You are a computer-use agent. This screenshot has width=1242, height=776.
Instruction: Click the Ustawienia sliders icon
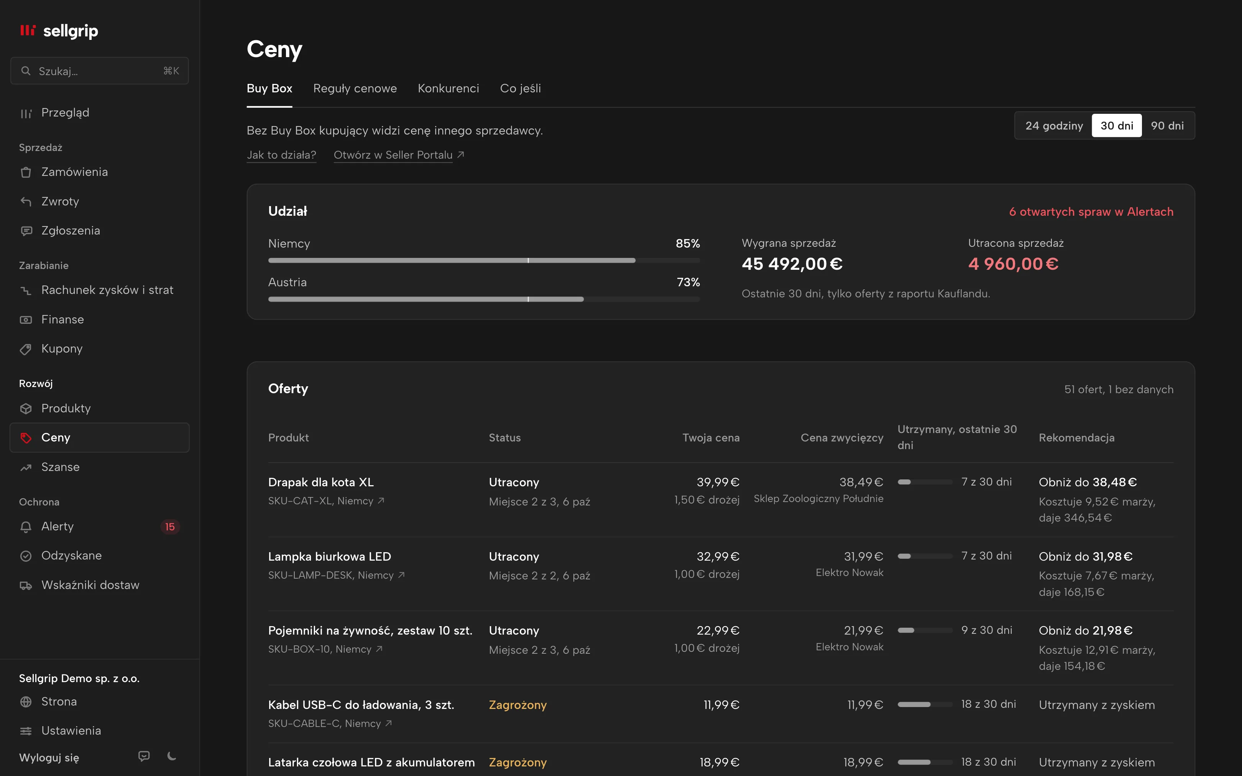tap(26, 731)
